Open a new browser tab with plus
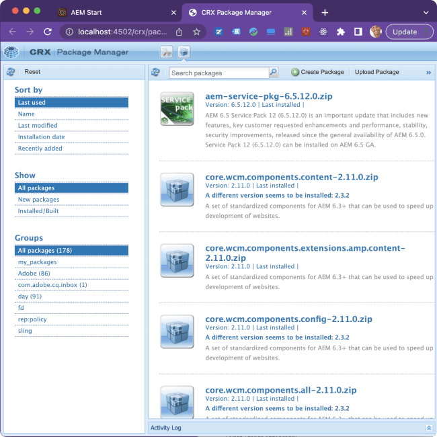Viewport: 437px width, 437px height. coord(325,13)
